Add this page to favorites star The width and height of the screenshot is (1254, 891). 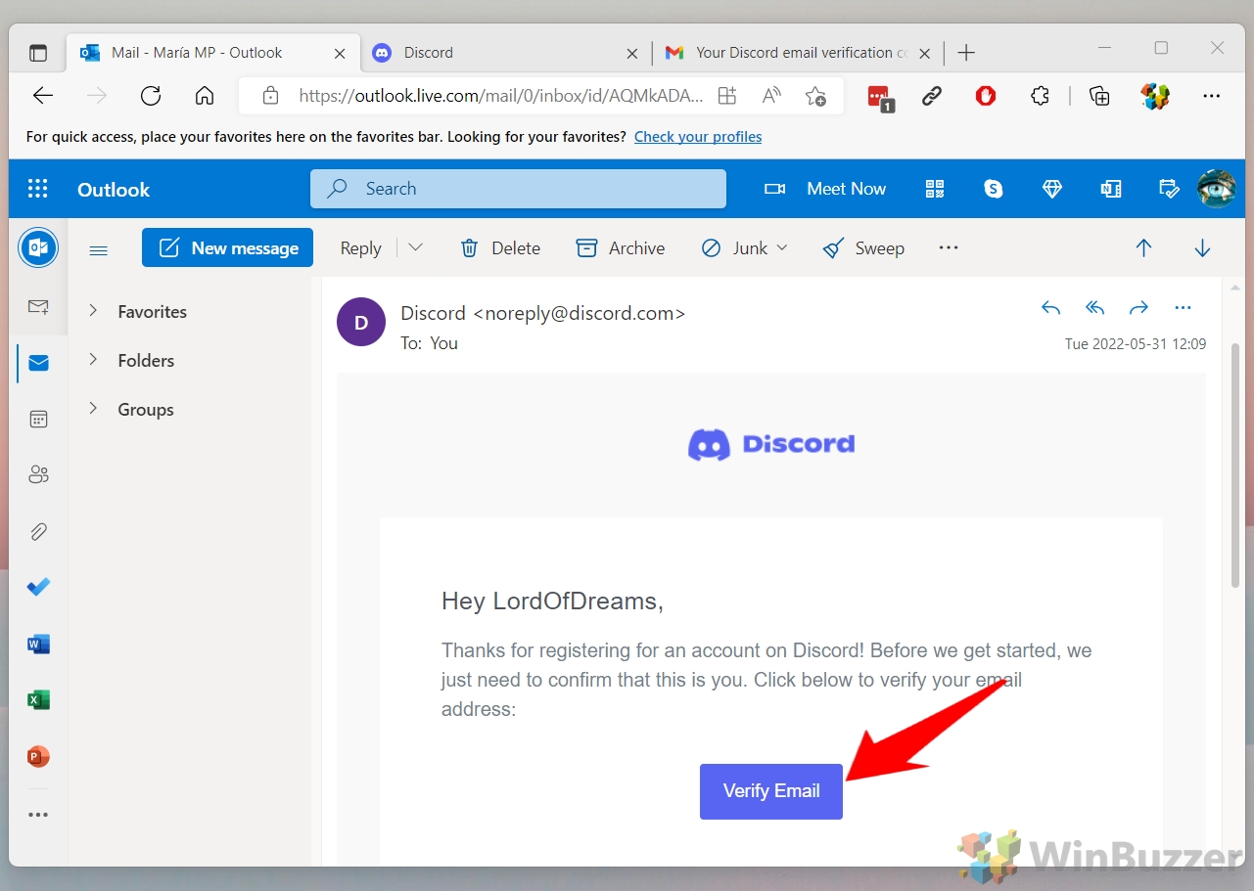(x=814, y=95)
